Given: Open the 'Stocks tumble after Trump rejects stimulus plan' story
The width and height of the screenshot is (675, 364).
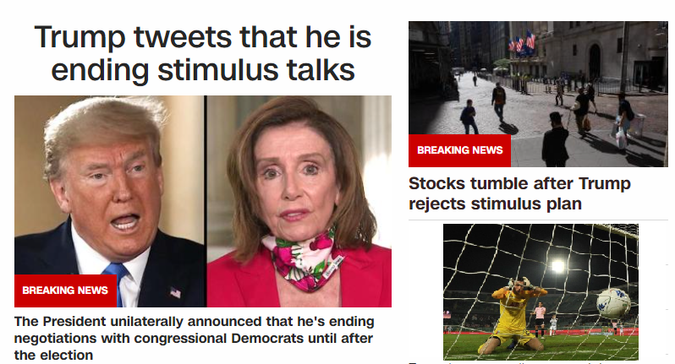Looking at the screenshot, I should (x=519, y=193).
